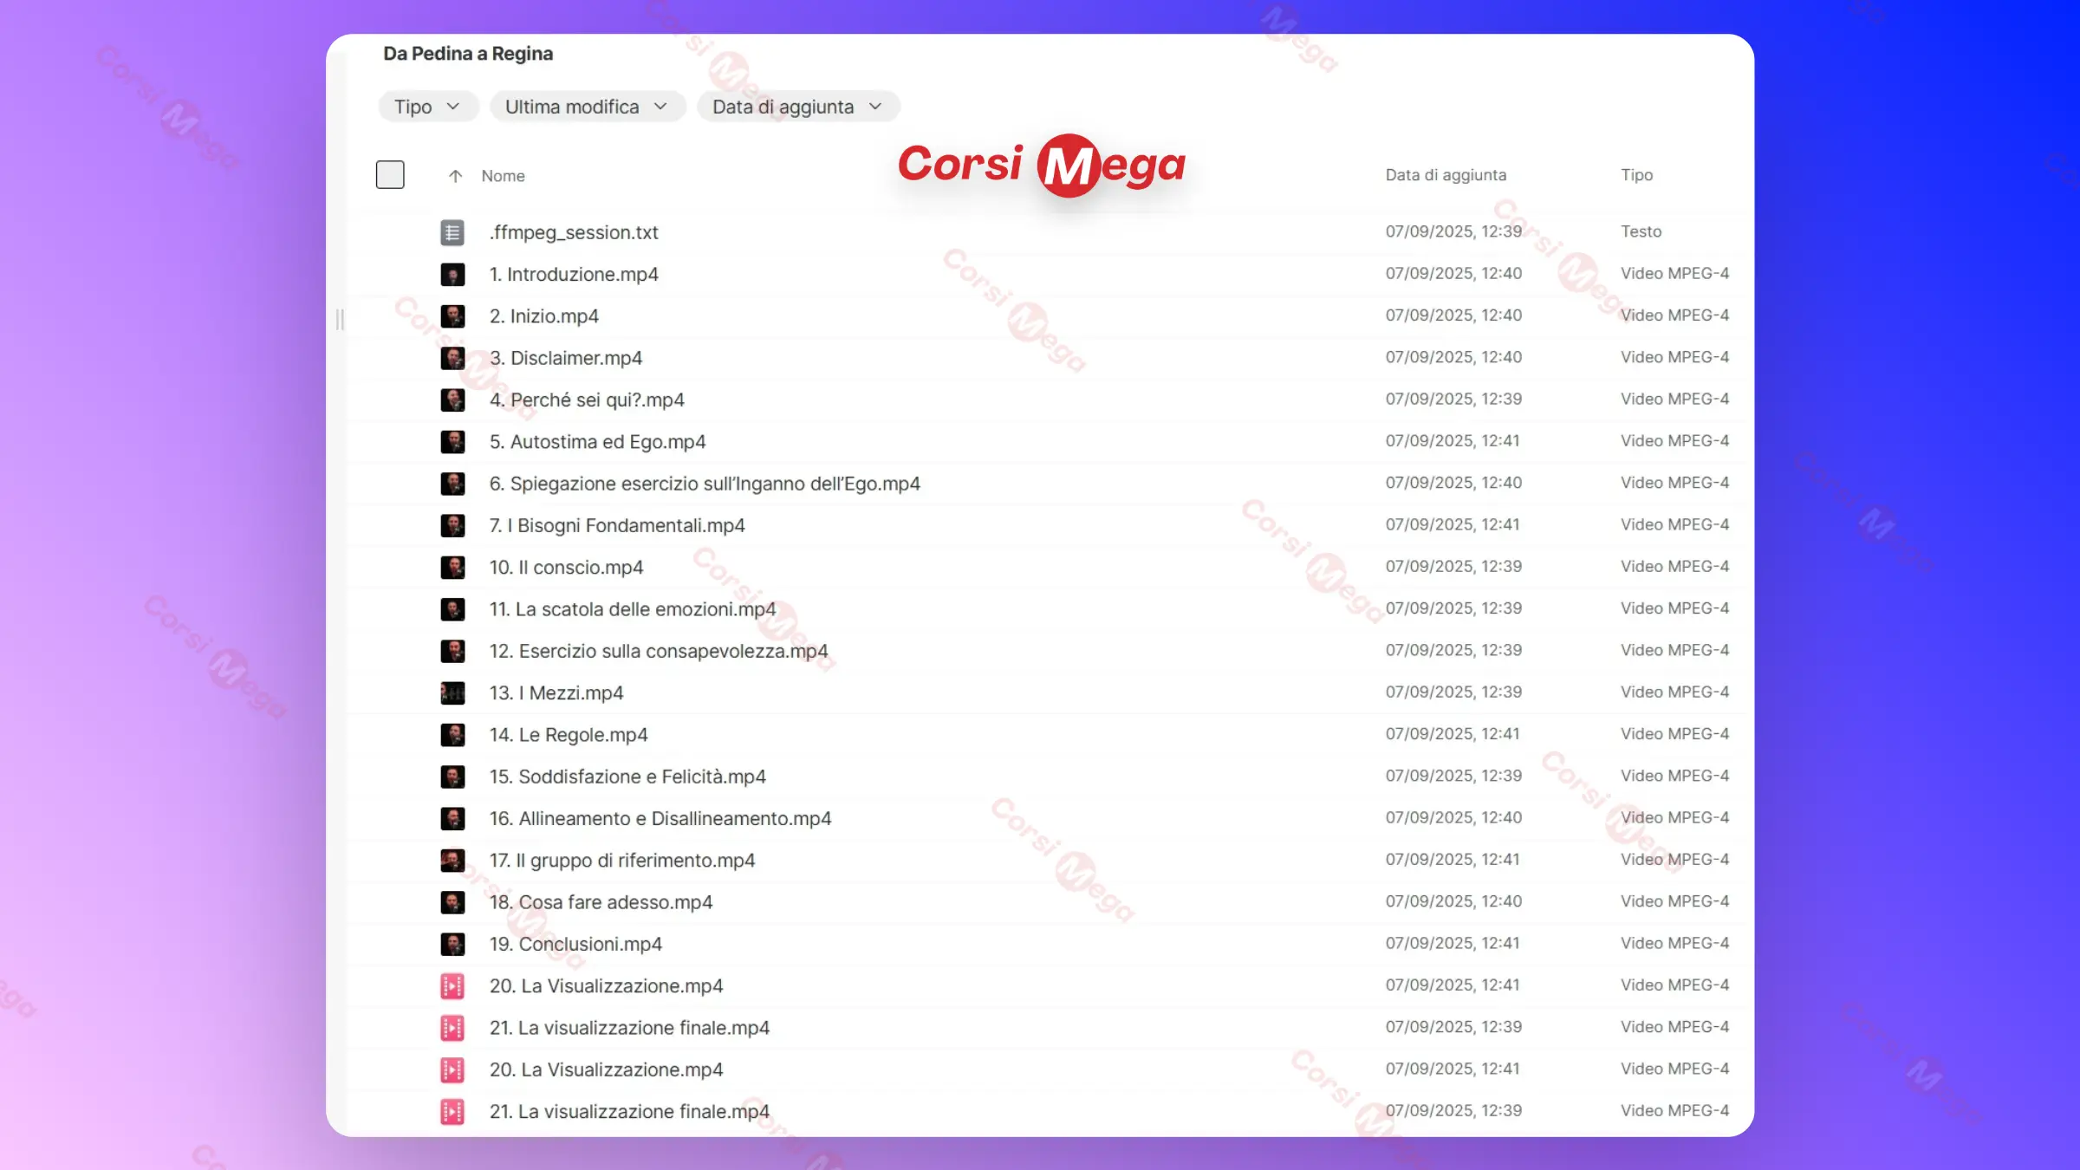Click the video icon of 7. I Bisogni Fondamentali.mp4
Image resolution: width=2080 pixels, height=1170 pixels.
click(x=452, y=525)
